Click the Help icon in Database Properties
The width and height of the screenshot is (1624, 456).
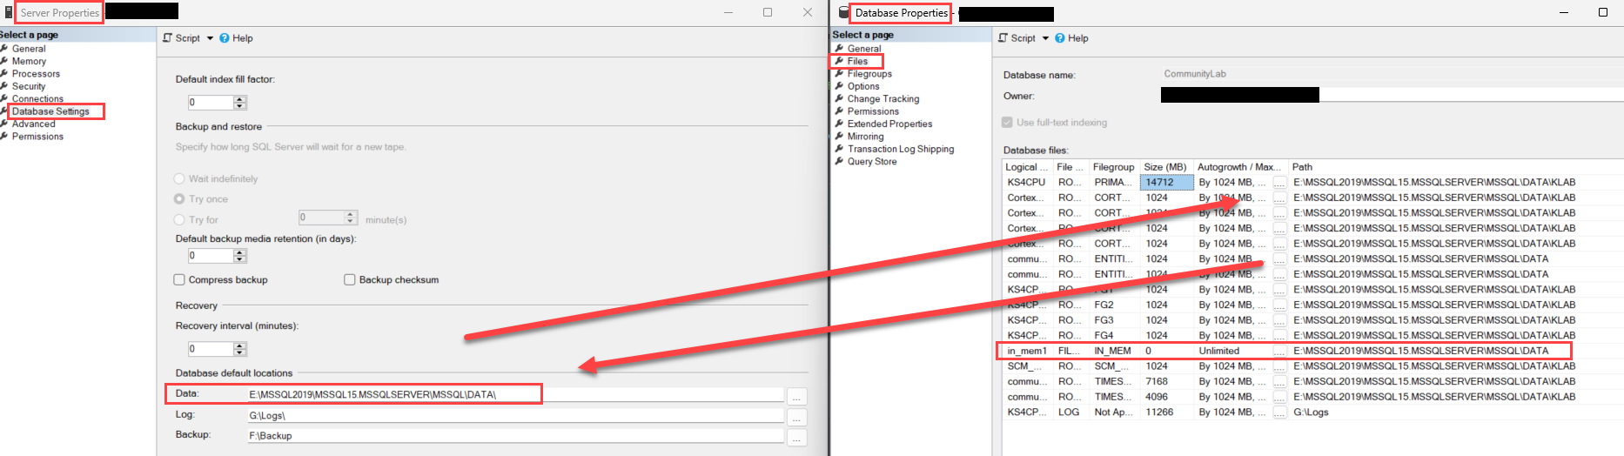point(1060,38)
